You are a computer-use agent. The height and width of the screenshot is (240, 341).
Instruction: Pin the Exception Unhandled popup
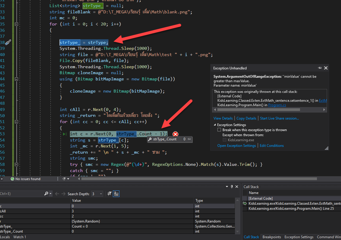tap(320, 68)
